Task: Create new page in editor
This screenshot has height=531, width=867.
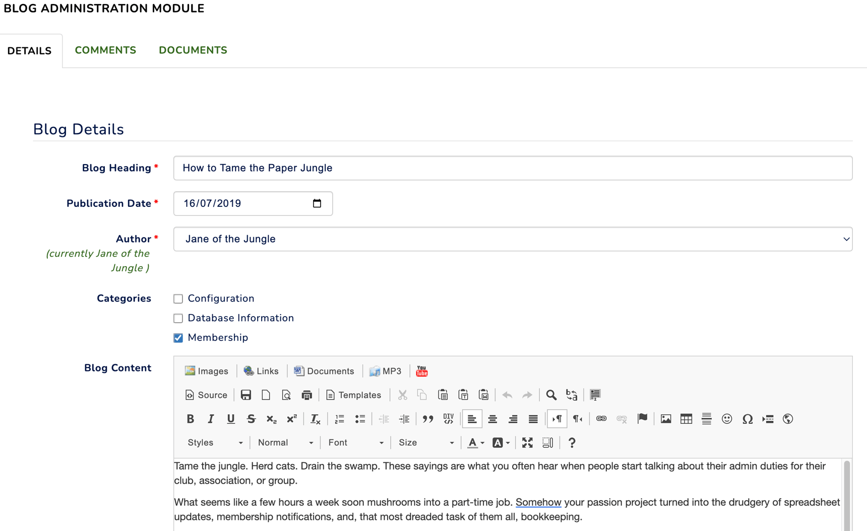Action: [266, 395]
